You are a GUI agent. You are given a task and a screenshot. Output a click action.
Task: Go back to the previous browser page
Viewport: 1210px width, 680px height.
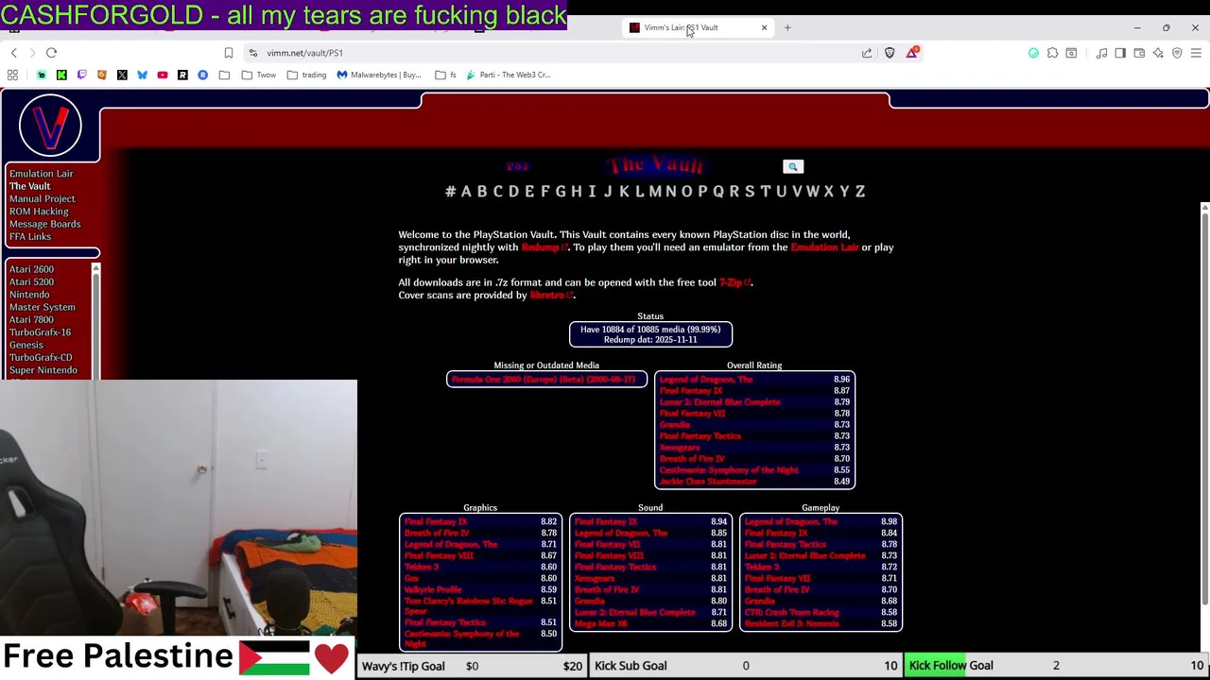(14, 53)
